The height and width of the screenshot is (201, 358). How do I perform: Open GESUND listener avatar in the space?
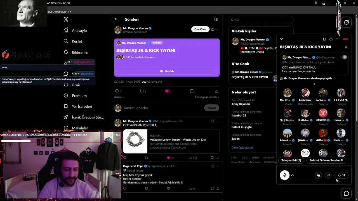pyautogui.click(x=323, y=113)
